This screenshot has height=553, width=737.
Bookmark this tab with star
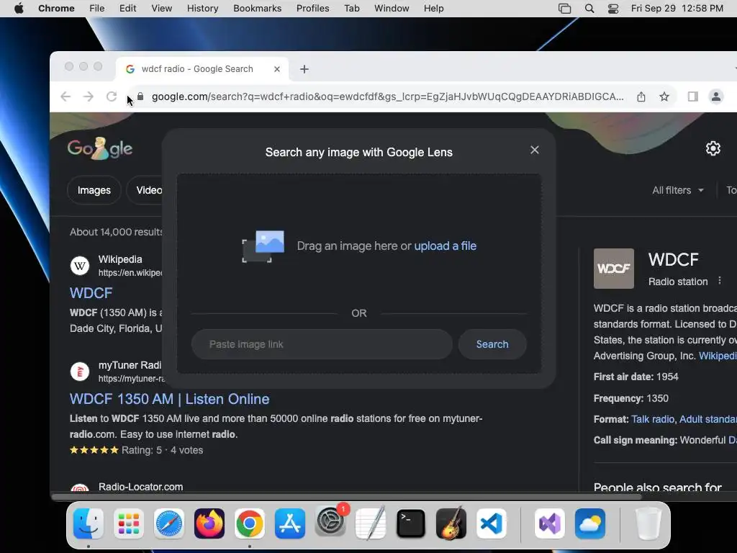pos(664,97)
